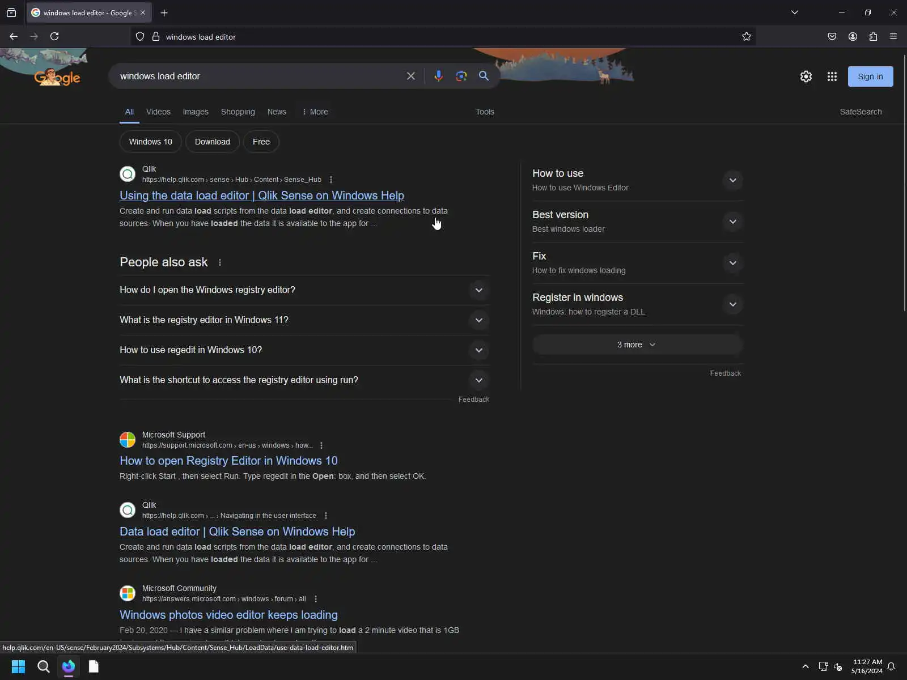907x680 pixels.
Task: Select the All results tab
Action: click(129, 112)
